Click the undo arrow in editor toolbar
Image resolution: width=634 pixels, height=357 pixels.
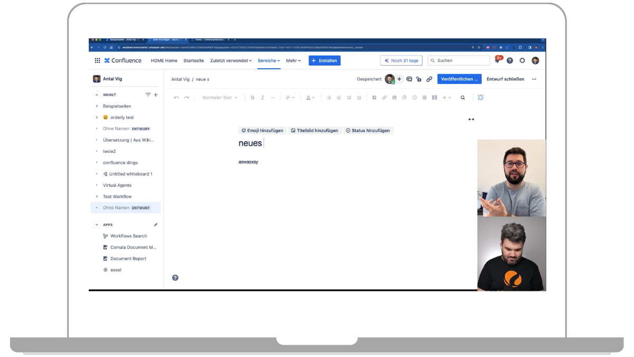pos(176,97)
